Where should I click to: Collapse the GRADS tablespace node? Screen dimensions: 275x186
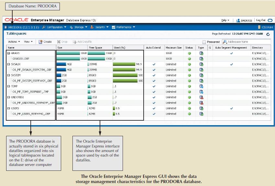tap(9, 53)
